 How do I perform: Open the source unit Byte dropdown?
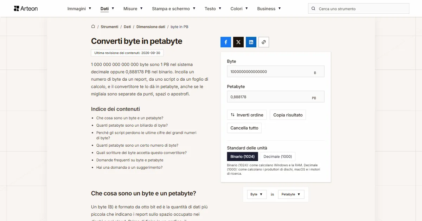[256, 194]
